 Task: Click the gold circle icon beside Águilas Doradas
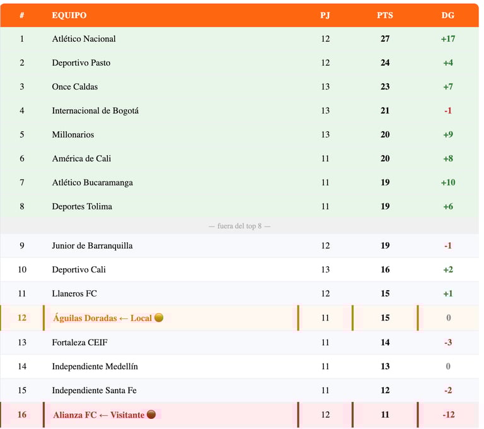(159, 318)
